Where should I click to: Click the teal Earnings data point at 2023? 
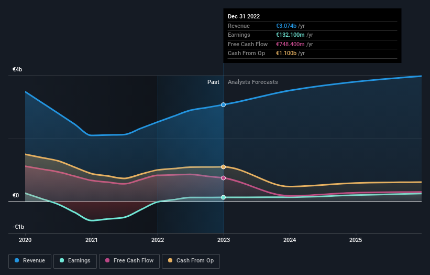224,197
